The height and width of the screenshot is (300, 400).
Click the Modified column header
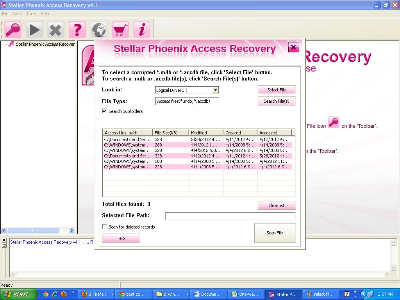click(206, 133)
